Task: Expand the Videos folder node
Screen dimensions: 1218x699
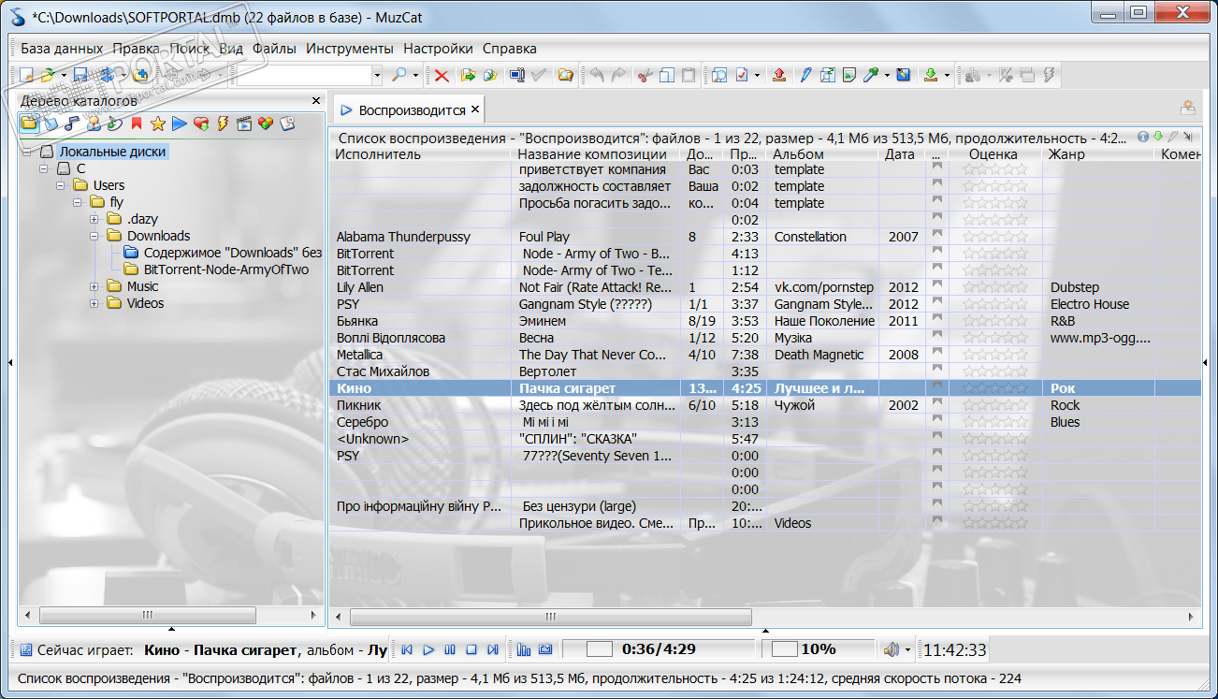Action: tap(94, 303)
